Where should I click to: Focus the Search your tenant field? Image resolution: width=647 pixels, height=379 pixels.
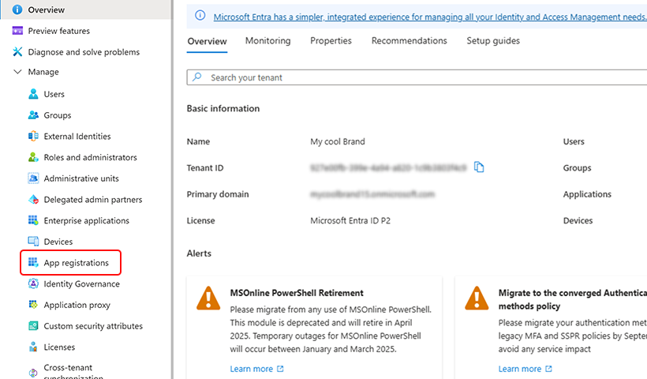coord(417,77)
